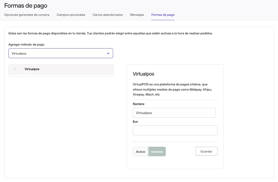This screenshot has height=182, width=278.
Task: Click the Nombre input field
Action: 174,113
